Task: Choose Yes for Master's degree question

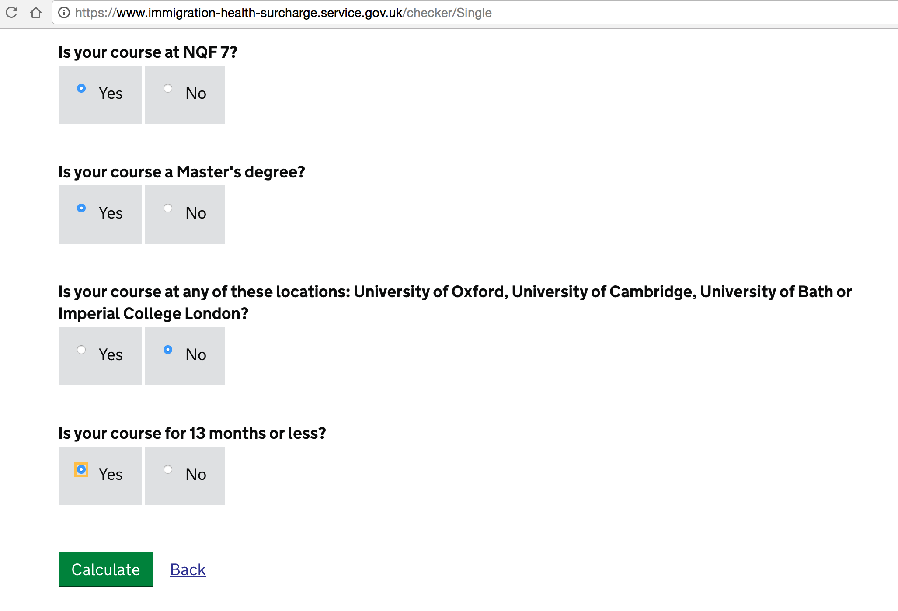Action: coord(100,215)
